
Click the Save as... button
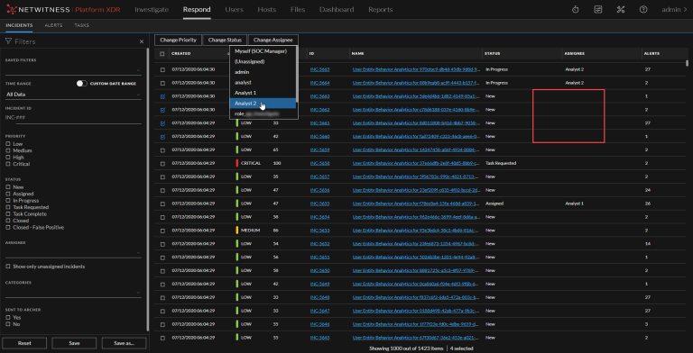pos(125,343)
